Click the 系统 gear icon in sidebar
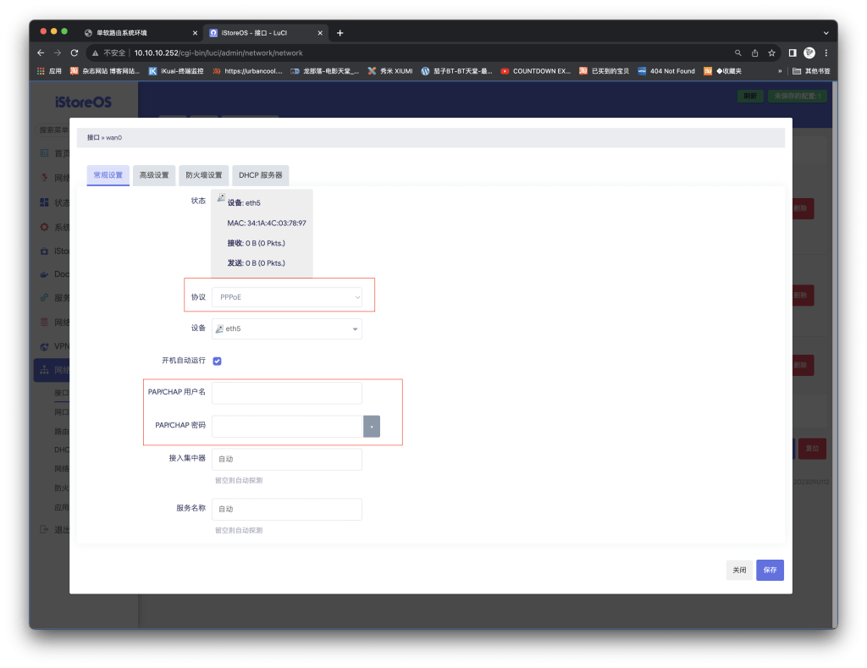The image size is (867, 668). pos(45,227)
